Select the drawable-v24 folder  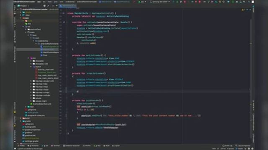click(40, 64)
